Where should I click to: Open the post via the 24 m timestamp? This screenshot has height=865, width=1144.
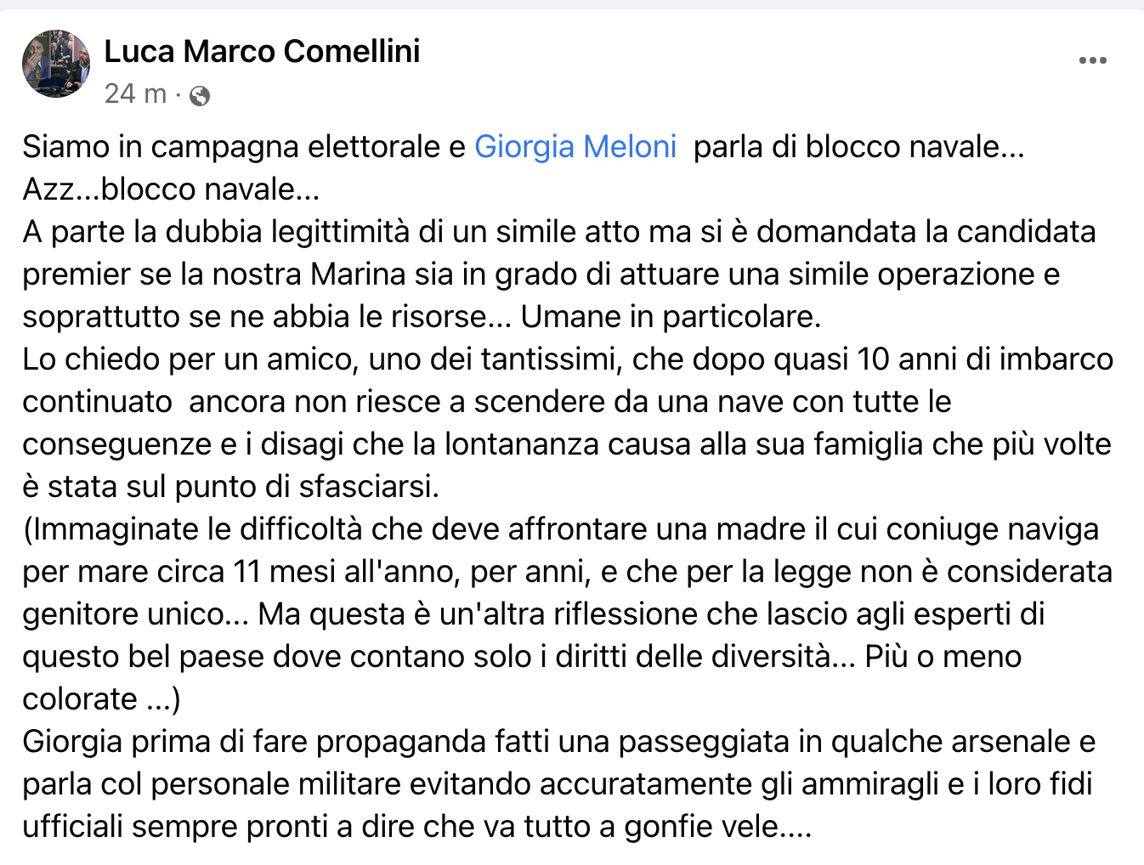(x=135, y=93)
